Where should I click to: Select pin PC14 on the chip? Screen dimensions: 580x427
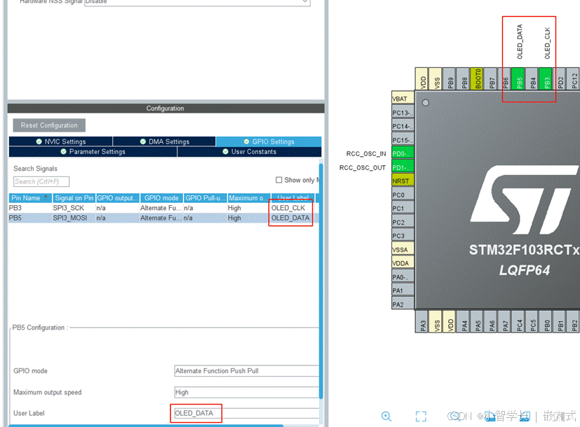coord(403,126)
